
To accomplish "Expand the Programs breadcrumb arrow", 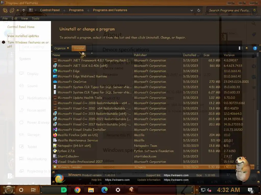I will click(x=88, y=10).
